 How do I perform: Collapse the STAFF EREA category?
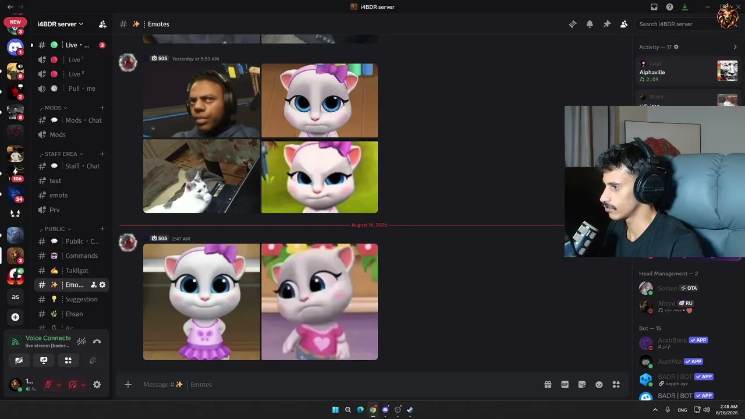[61, 154]
